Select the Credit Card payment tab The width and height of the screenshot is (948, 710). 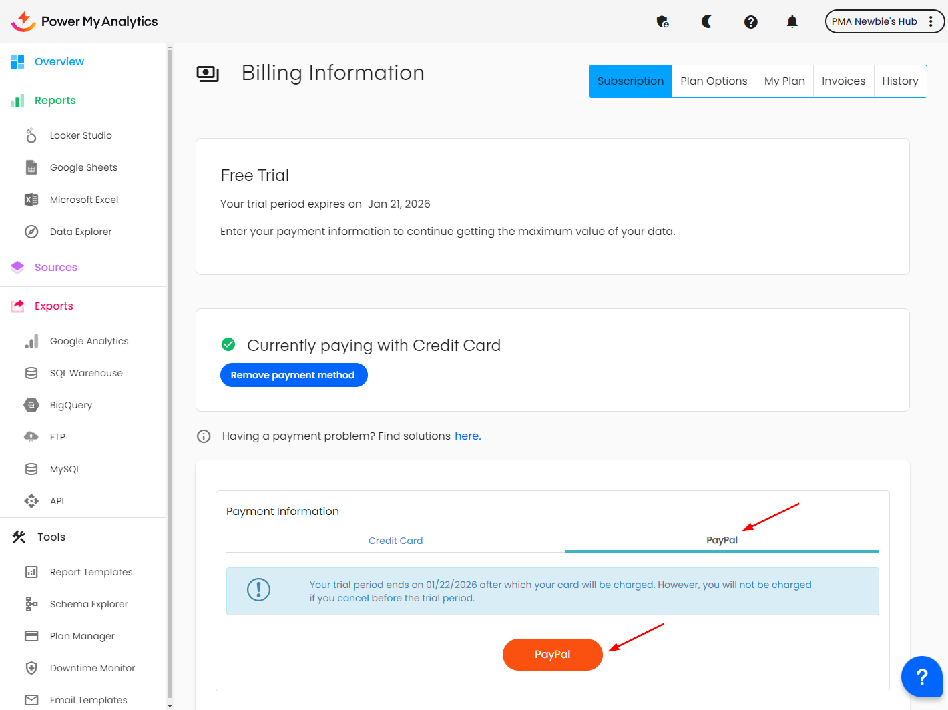tap(395, 541)
